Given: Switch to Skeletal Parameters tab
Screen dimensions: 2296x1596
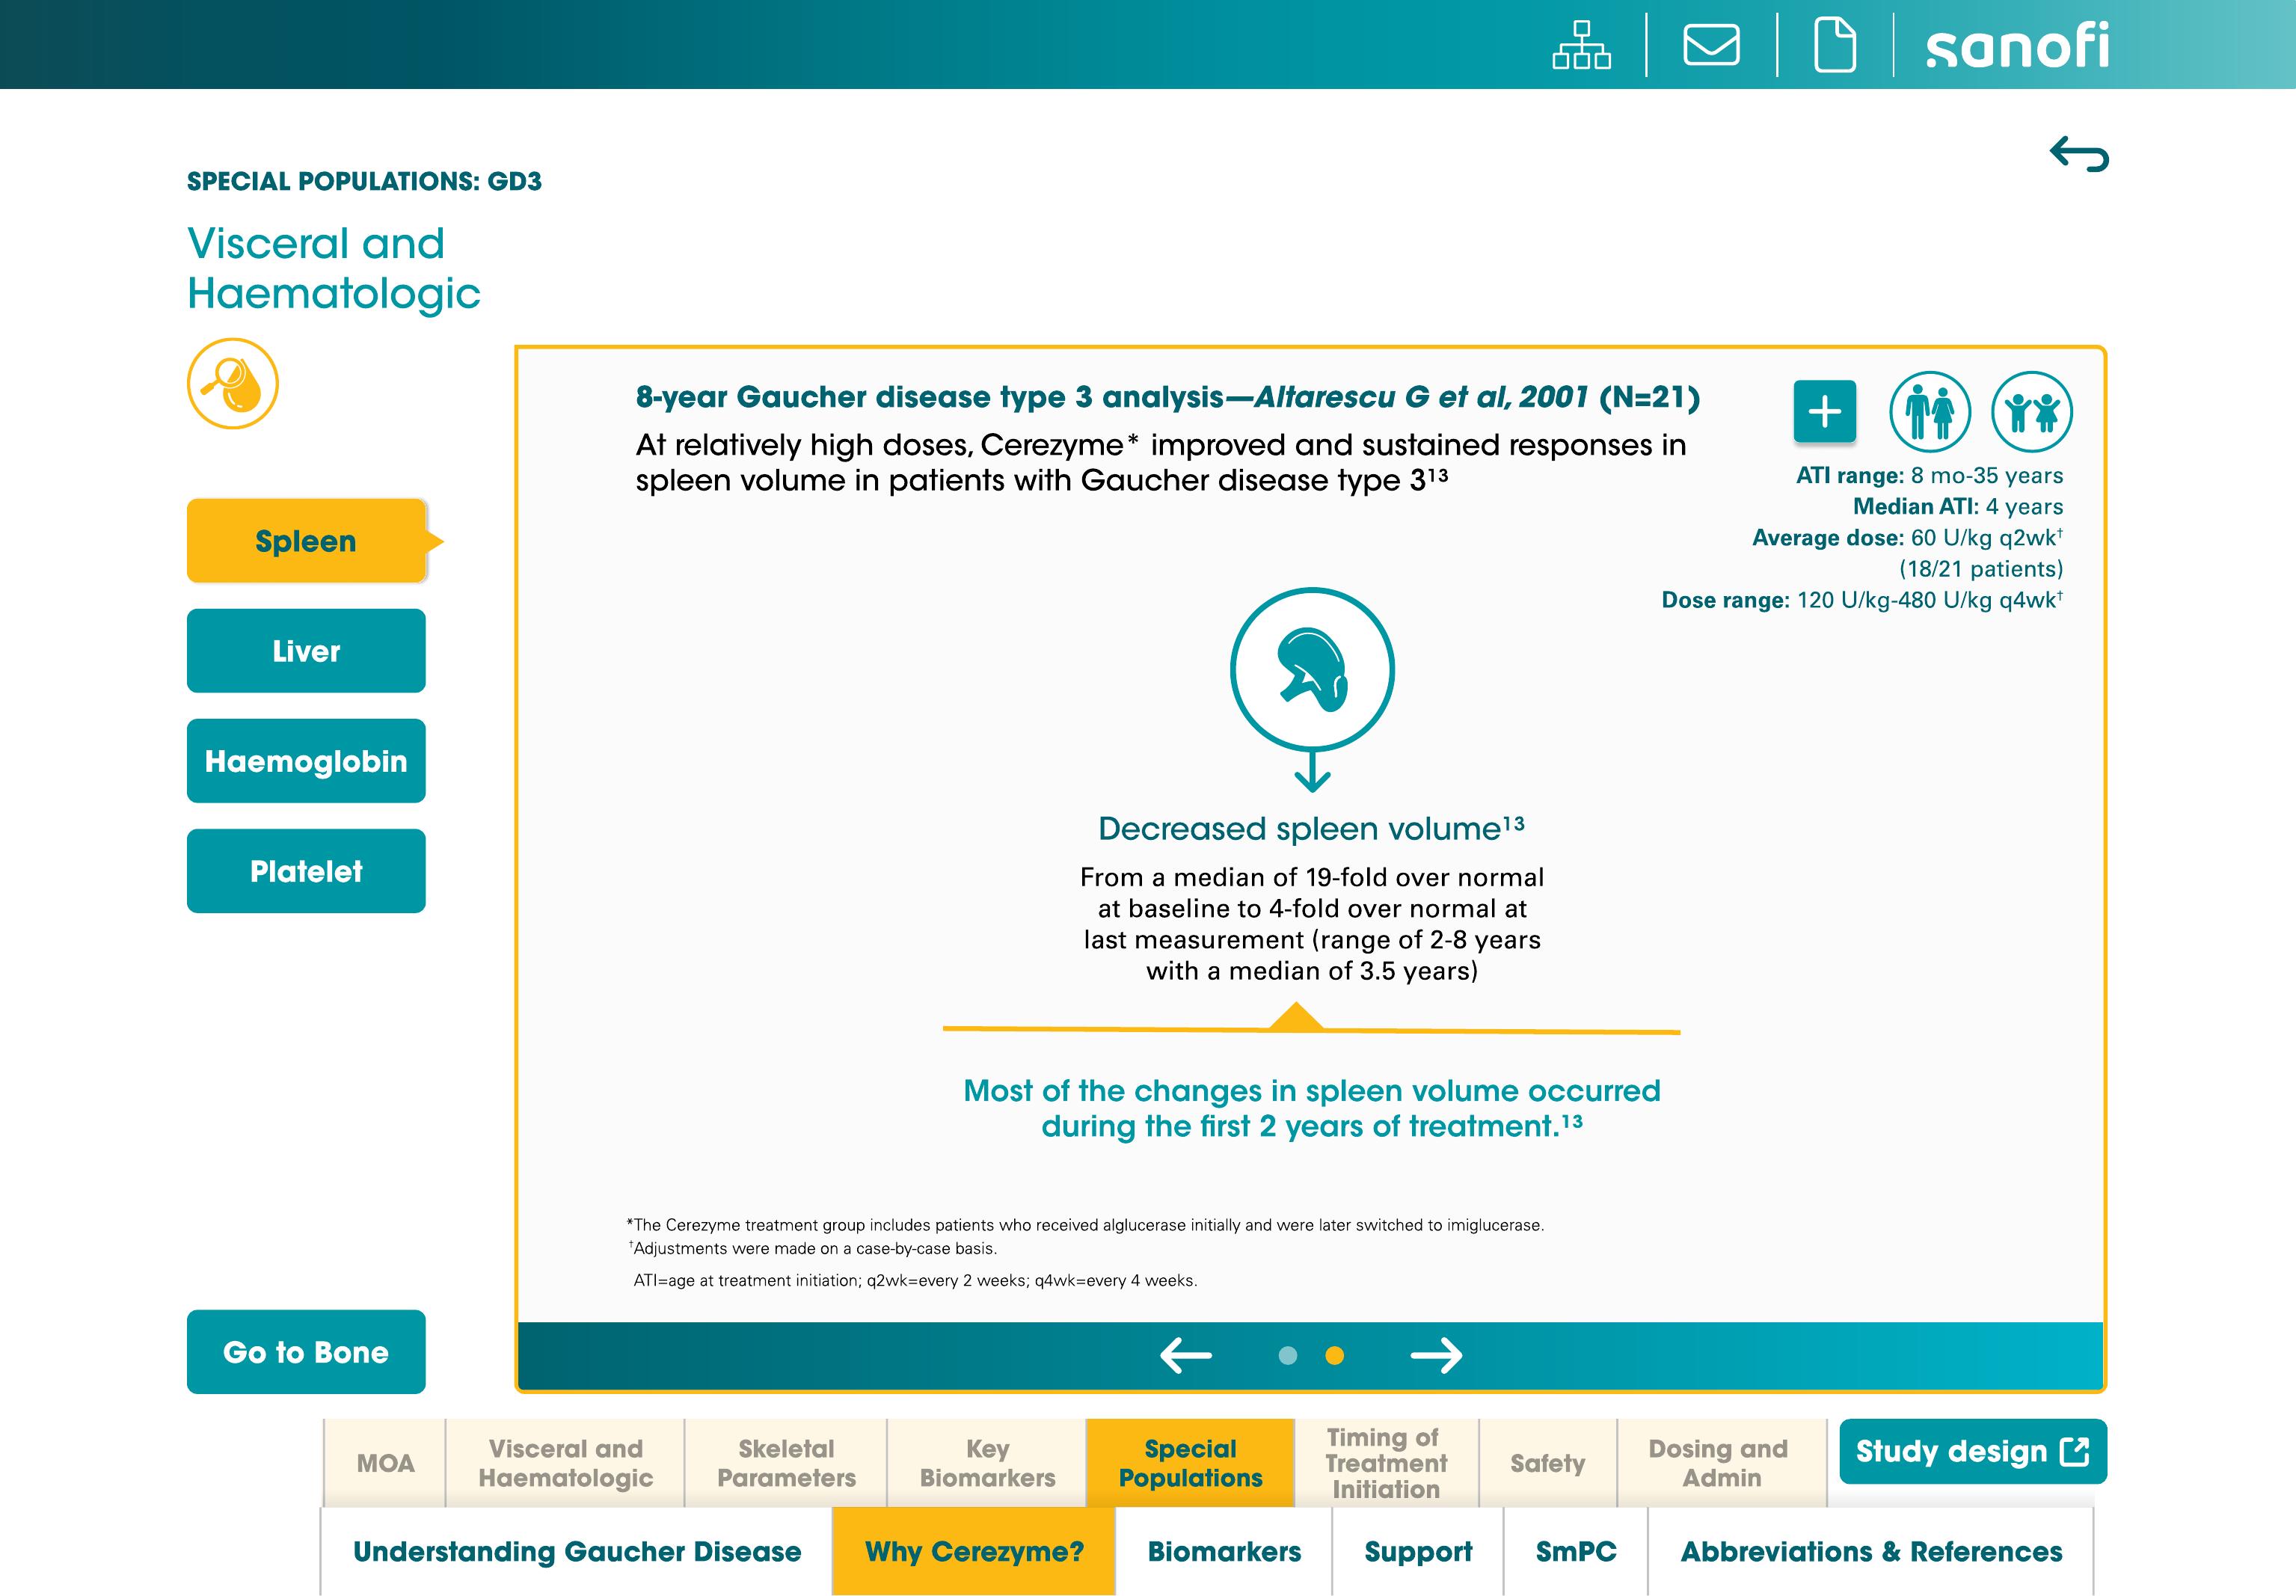Looking at the screenshot, I should coord(786,1463).
